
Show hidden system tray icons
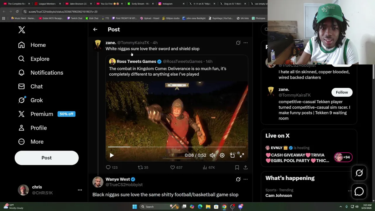coord(341,207)
